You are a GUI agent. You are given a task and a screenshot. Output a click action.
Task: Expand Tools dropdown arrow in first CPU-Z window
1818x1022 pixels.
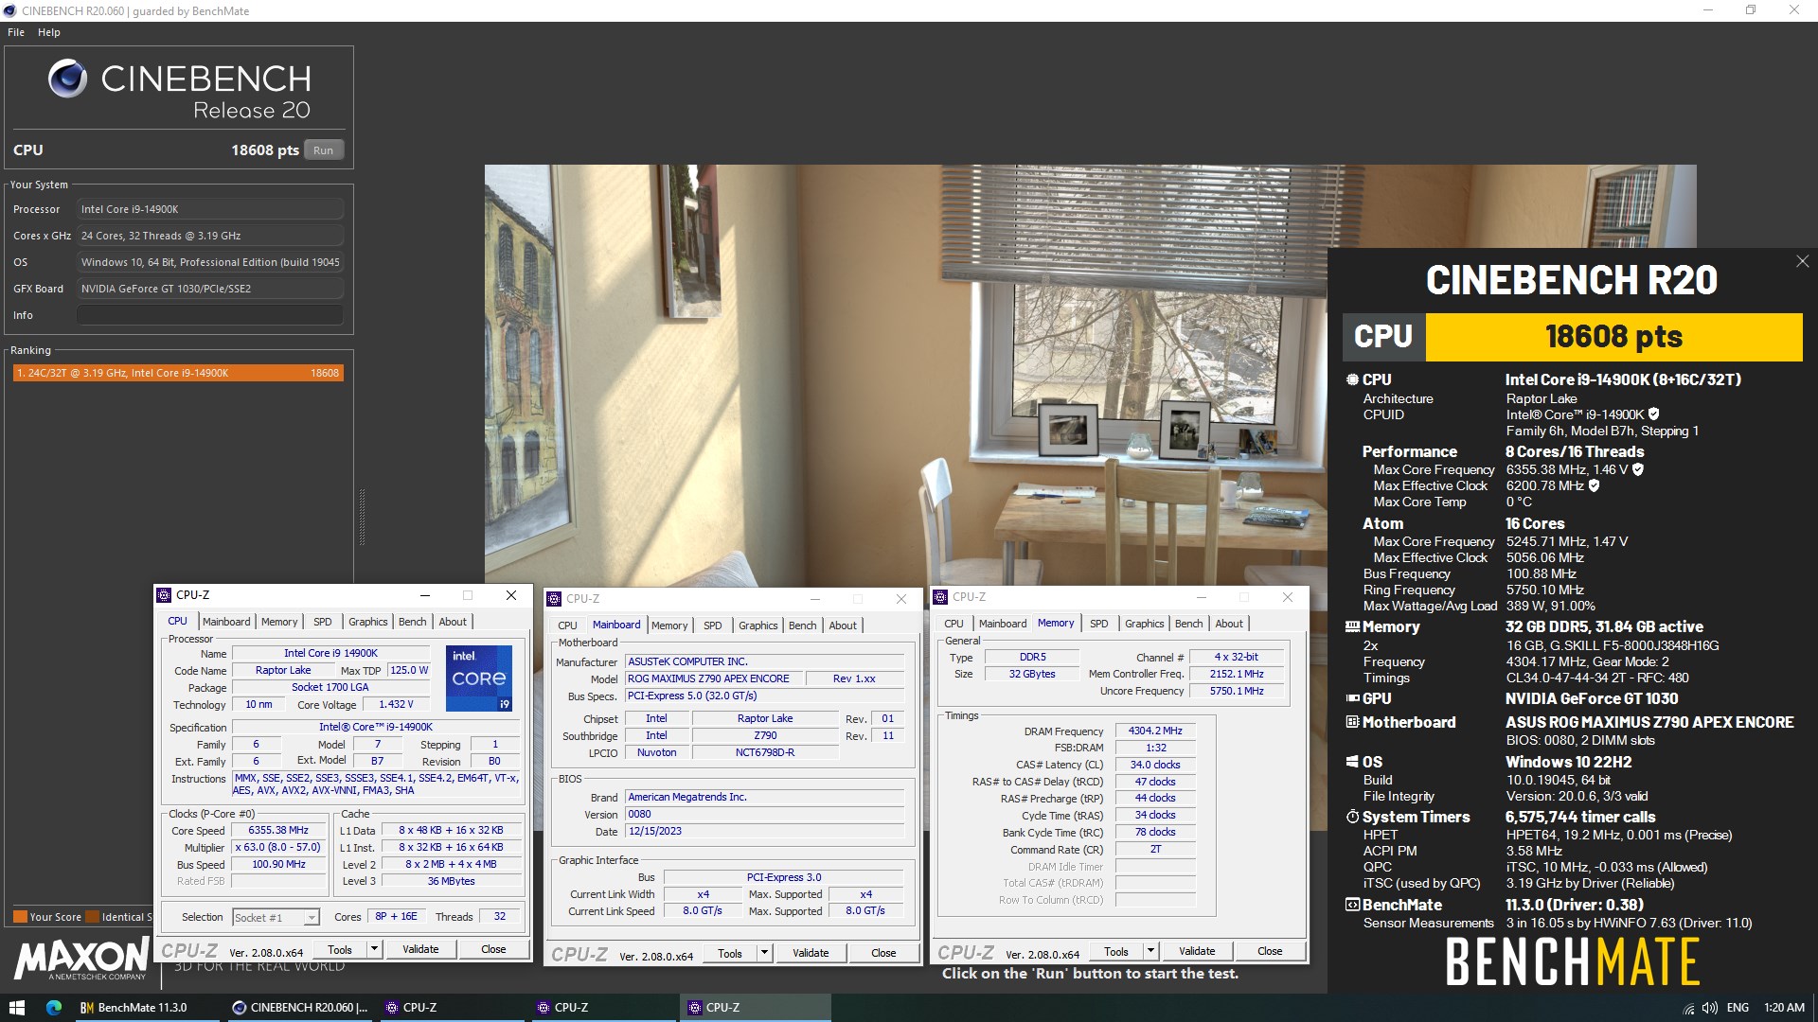click(x=374, y=949)
